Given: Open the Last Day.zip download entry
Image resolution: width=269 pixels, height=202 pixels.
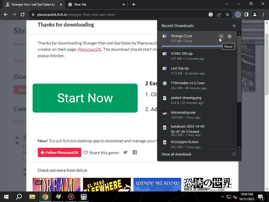Looking at the screenshot, I should click(197, 71).
